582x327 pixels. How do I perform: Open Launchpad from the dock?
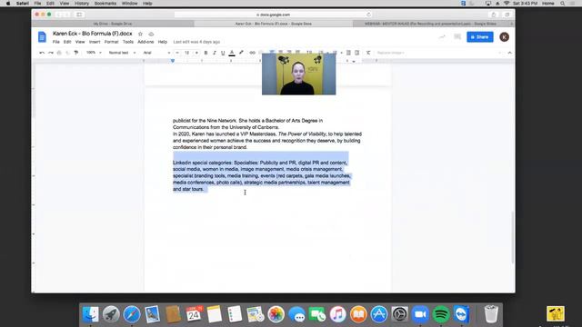tap(111, 314)
